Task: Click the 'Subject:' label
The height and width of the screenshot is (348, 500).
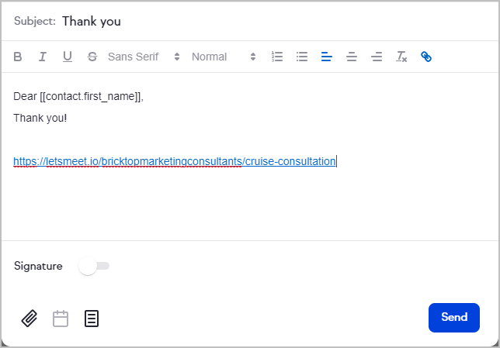Action: [35, 21]
